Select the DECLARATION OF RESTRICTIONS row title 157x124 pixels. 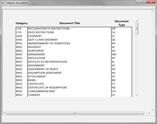coord(49,29)
